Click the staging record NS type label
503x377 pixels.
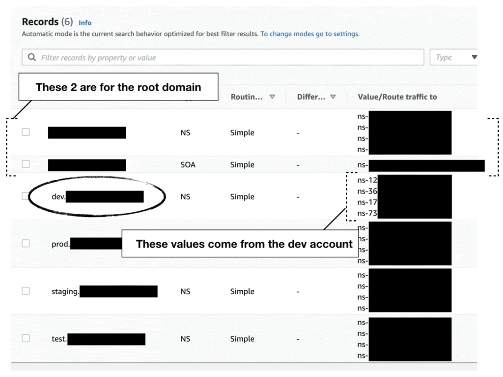(x=185, y=291)
